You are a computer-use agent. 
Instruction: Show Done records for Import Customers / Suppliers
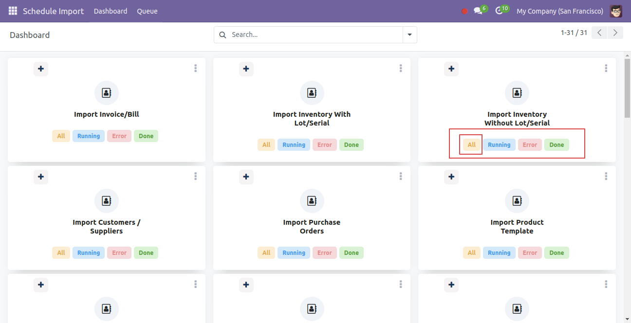point(146,253)
